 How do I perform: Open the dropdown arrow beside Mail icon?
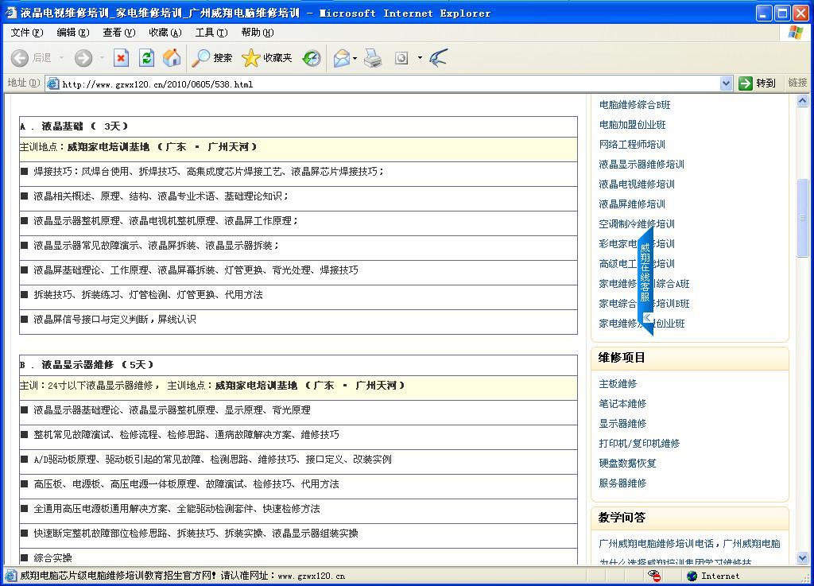[x=355, y=58]
